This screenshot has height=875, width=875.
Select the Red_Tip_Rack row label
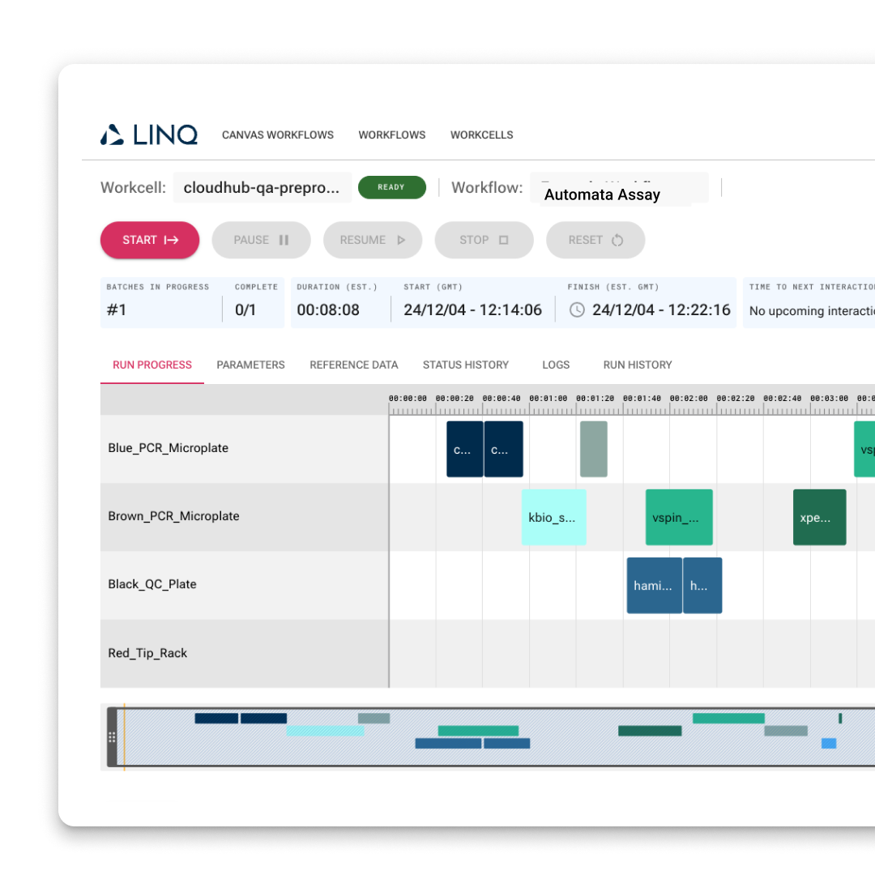tap(147, 653)
